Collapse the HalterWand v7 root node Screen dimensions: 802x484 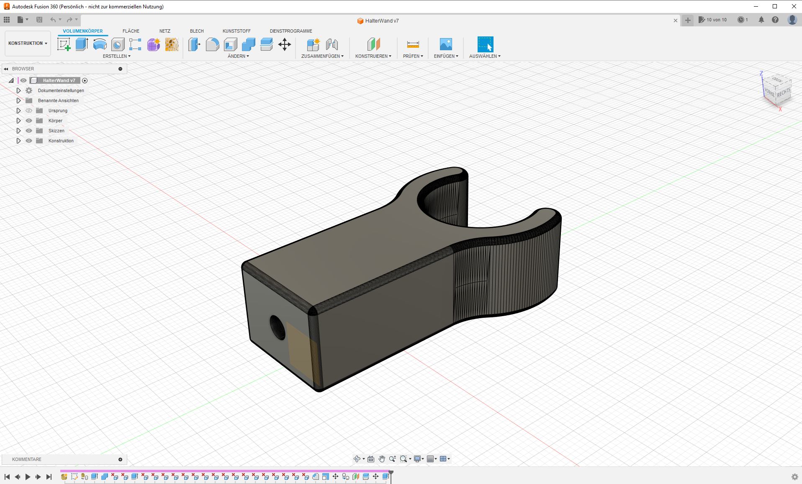tap(11, 80)
